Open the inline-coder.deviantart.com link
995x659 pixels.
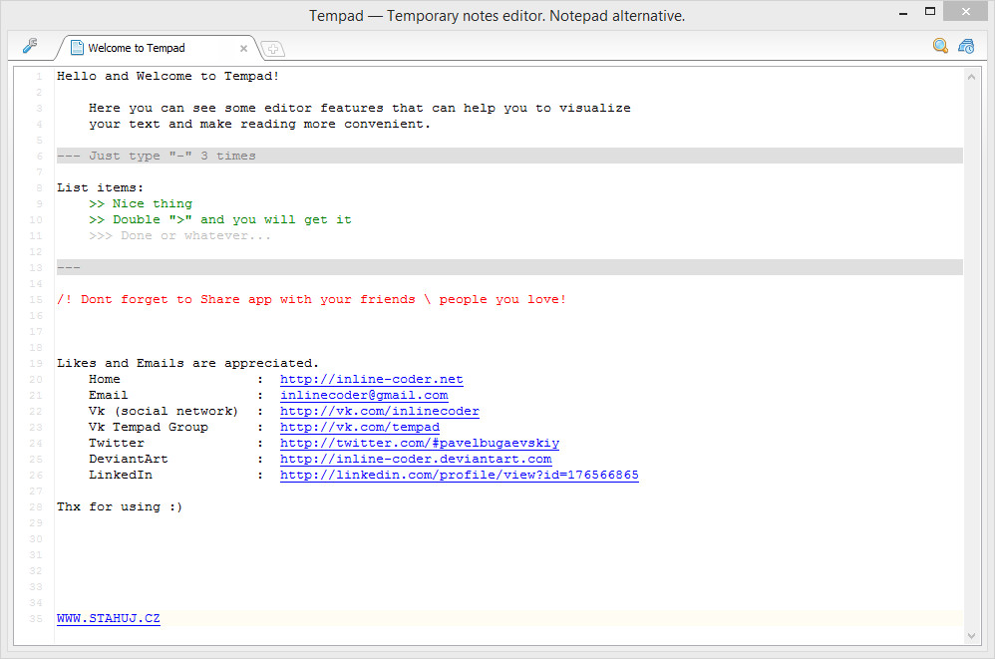click(416, 459)
